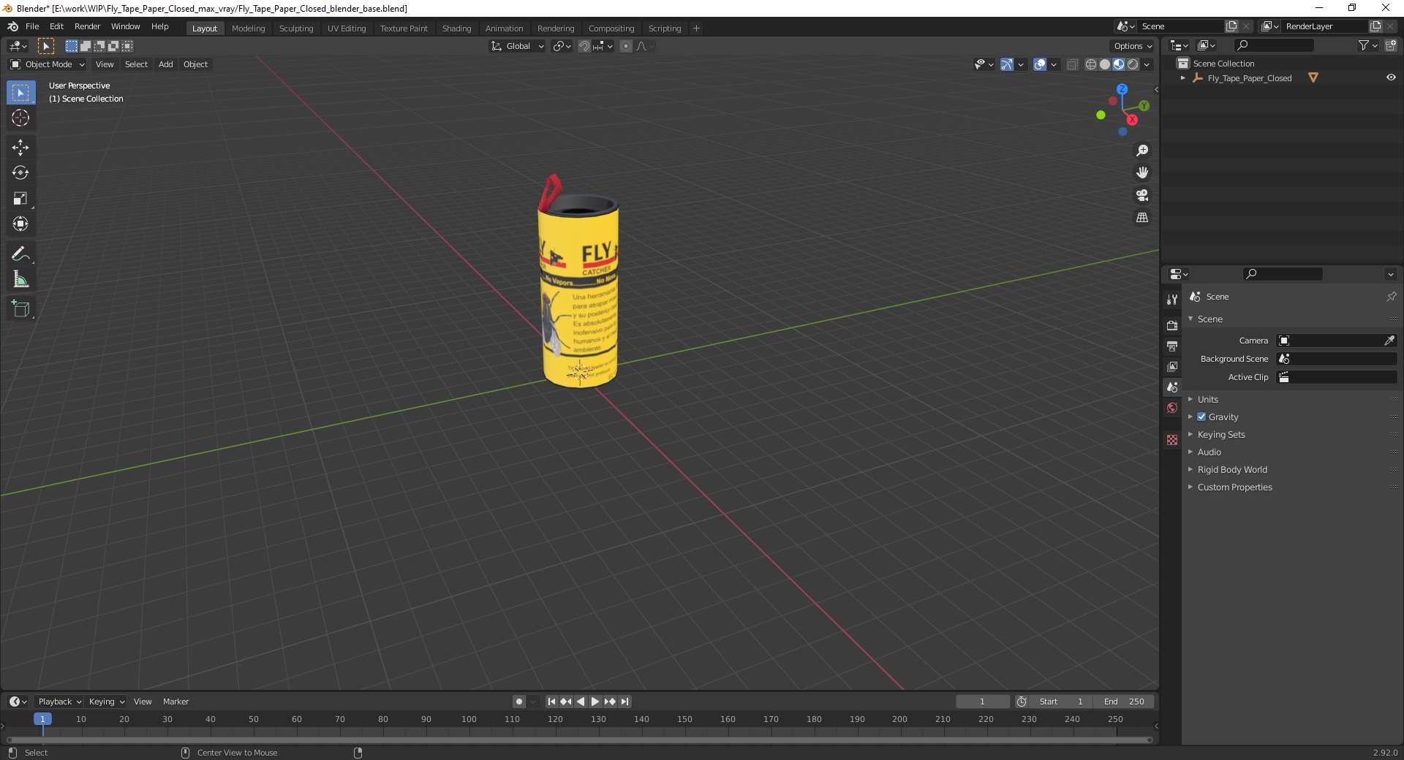The height and width of the screenshot is (760, 1404).
Task: Hide Fly_Tape_Paper_Closed with eye icon
Action: tap(1391, 77)
